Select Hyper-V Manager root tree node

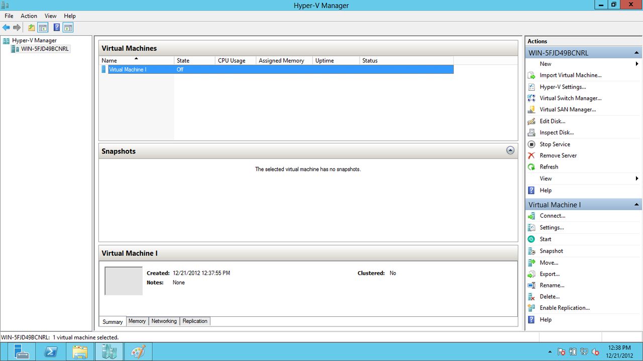click(x=34, y=41)
